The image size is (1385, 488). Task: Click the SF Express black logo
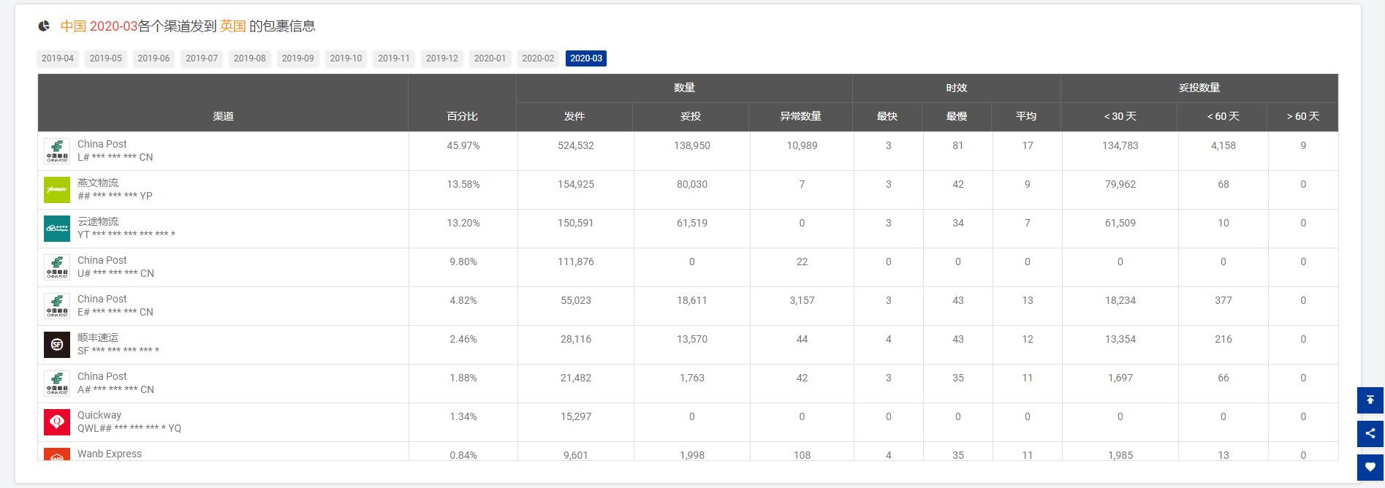point(57,345)
